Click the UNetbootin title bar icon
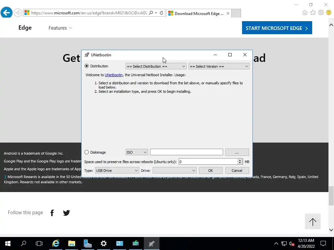Image resolution: width=334 pixels, height=250 pixels. click(x=87, y=55)
